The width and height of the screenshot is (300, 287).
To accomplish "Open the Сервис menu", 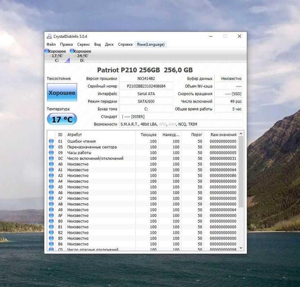I will coord(83,44).
